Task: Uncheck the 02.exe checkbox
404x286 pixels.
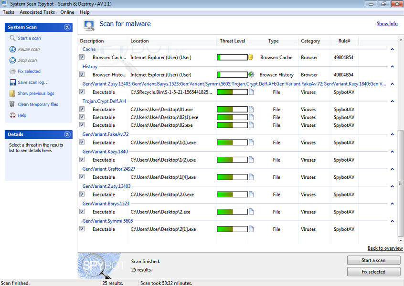Action: 82,125
